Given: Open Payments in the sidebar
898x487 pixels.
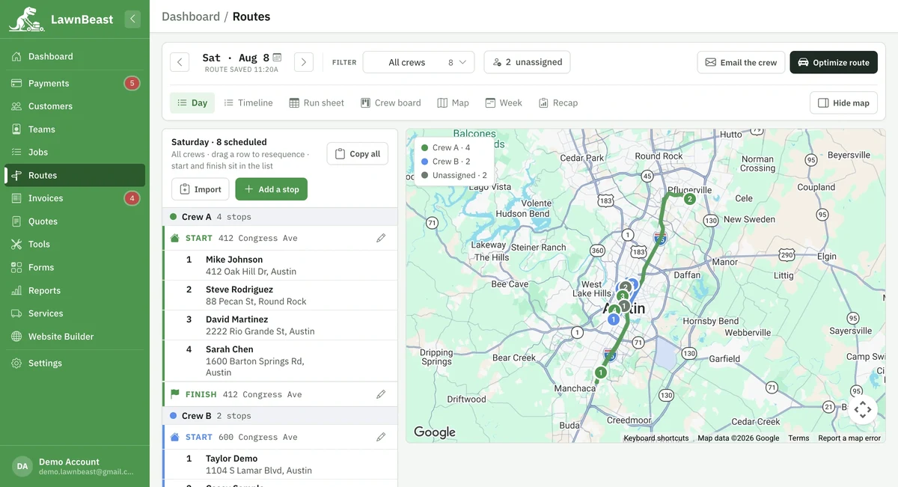Looking at the screenshot, I should 75,83.
